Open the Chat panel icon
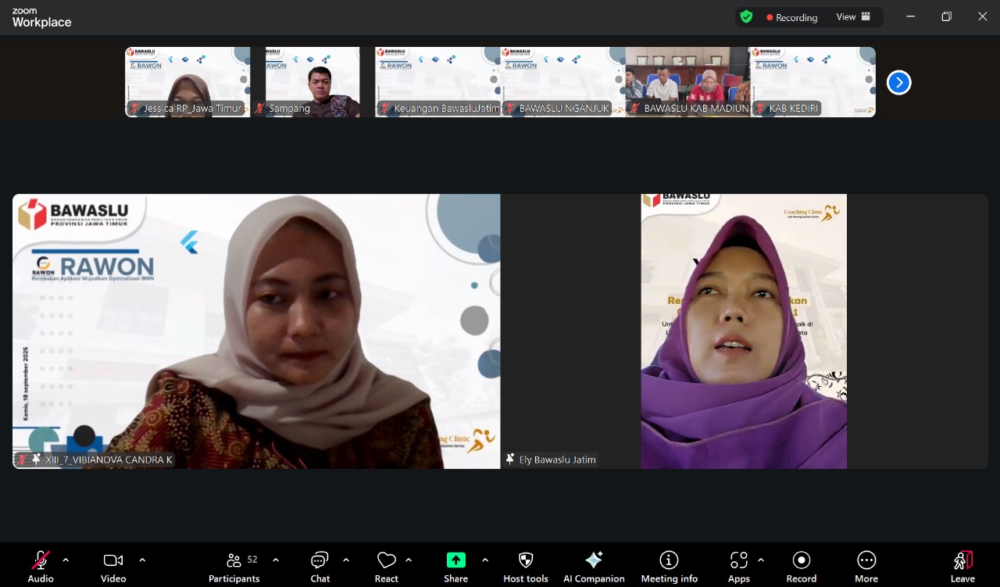Screen dimensions: 1000x587 [x=320, y=560]
